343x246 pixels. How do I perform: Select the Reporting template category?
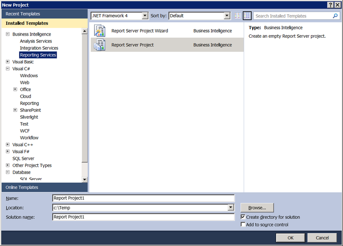coord(29,103)
